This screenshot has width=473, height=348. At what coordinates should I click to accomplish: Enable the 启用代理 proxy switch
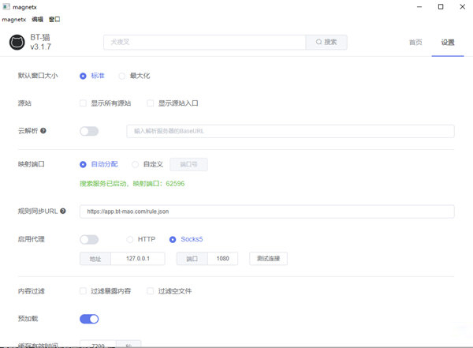(x=89, y=239)
